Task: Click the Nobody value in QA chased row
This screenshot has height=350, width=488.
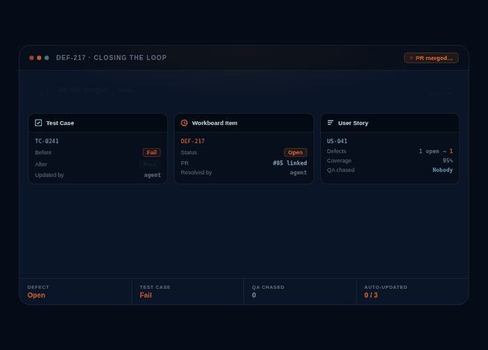Action: click(x=443, y=169)
